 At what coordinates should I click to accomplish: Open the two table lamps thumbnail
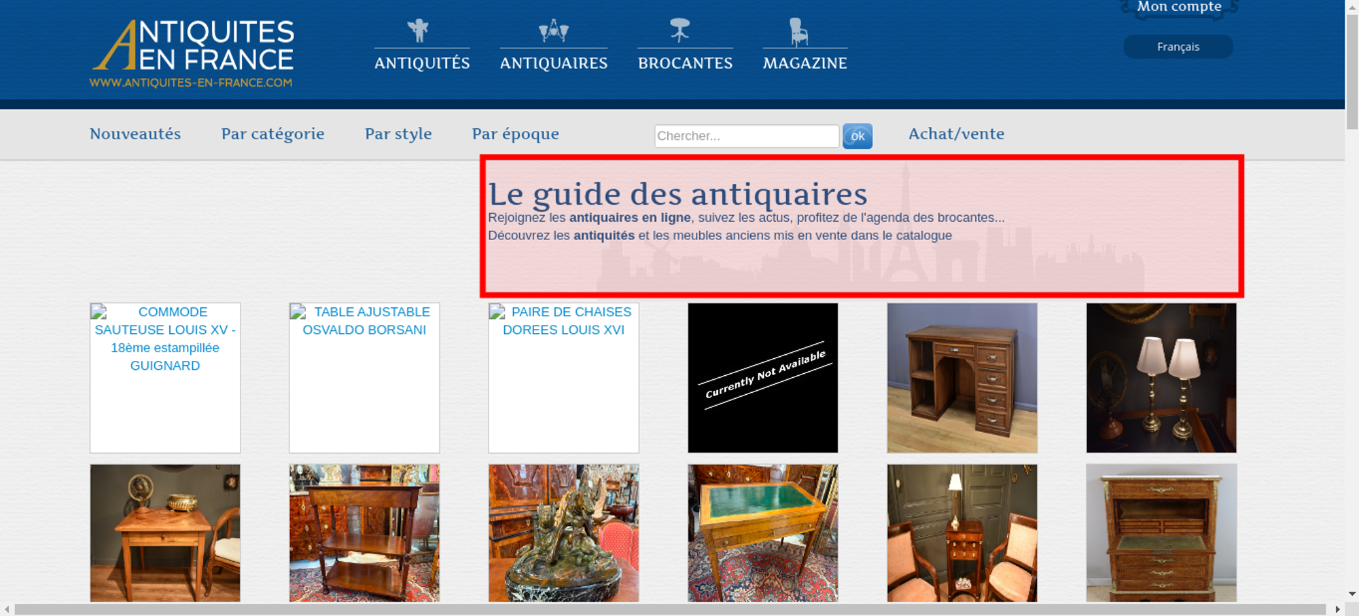(1161, 378)
